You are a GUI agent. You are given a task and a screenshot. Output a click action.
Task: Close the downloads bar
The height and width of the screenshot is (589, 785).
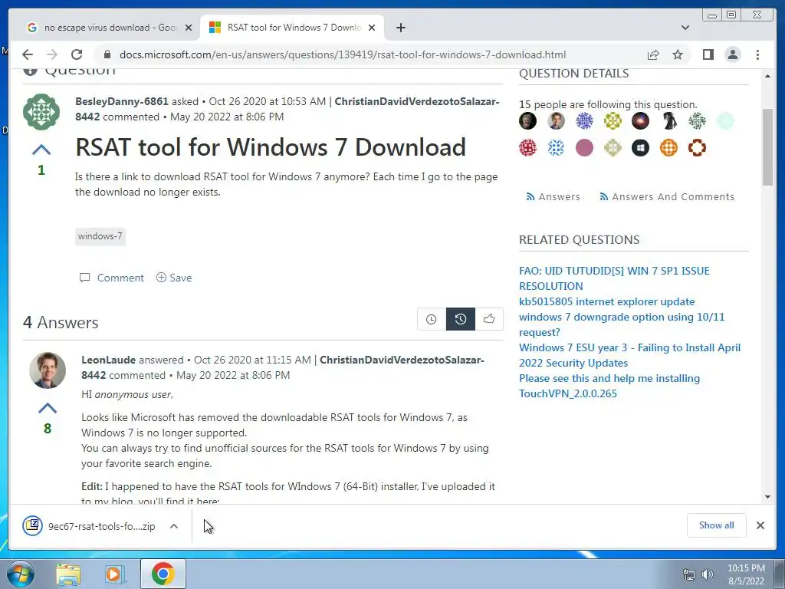point(760,525)
